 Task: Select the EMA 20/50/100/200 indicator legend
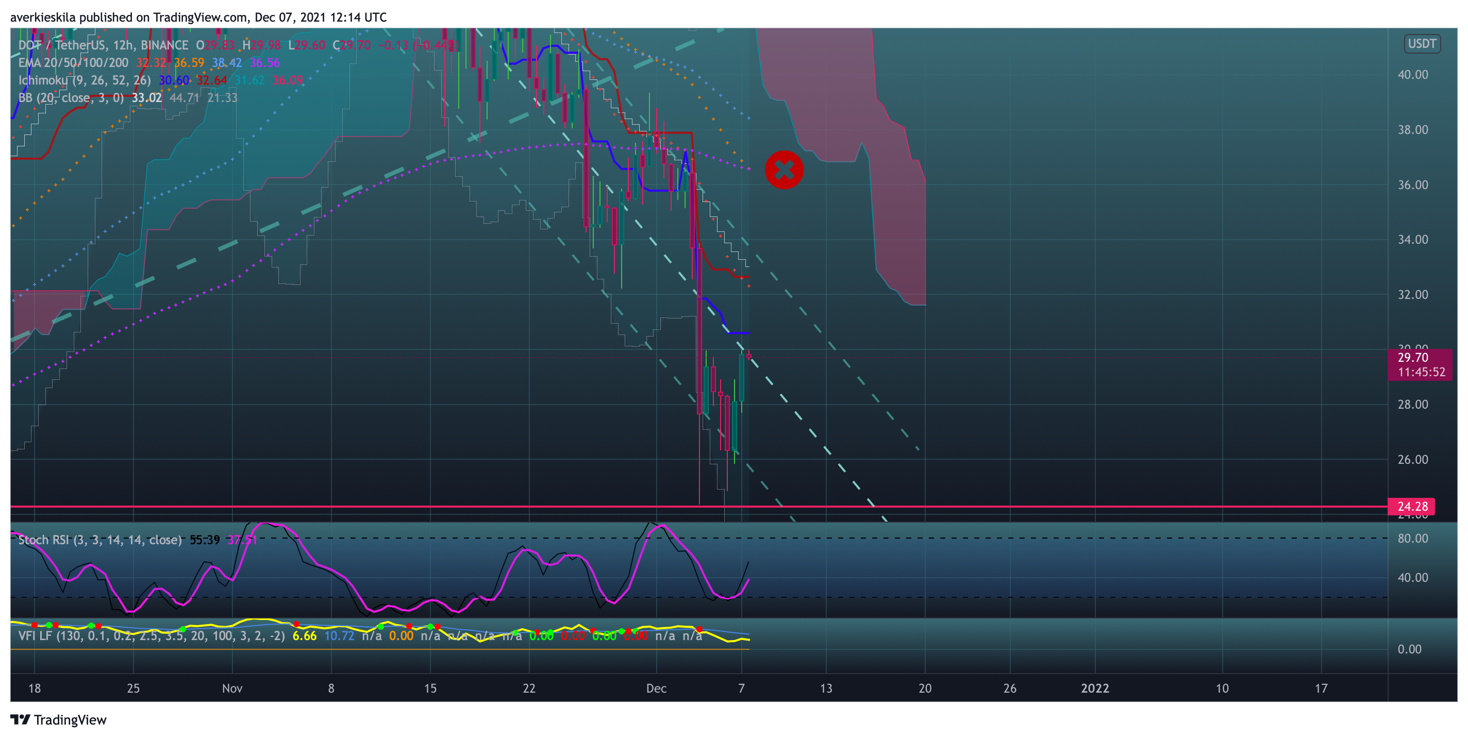(x=73, y=63)
